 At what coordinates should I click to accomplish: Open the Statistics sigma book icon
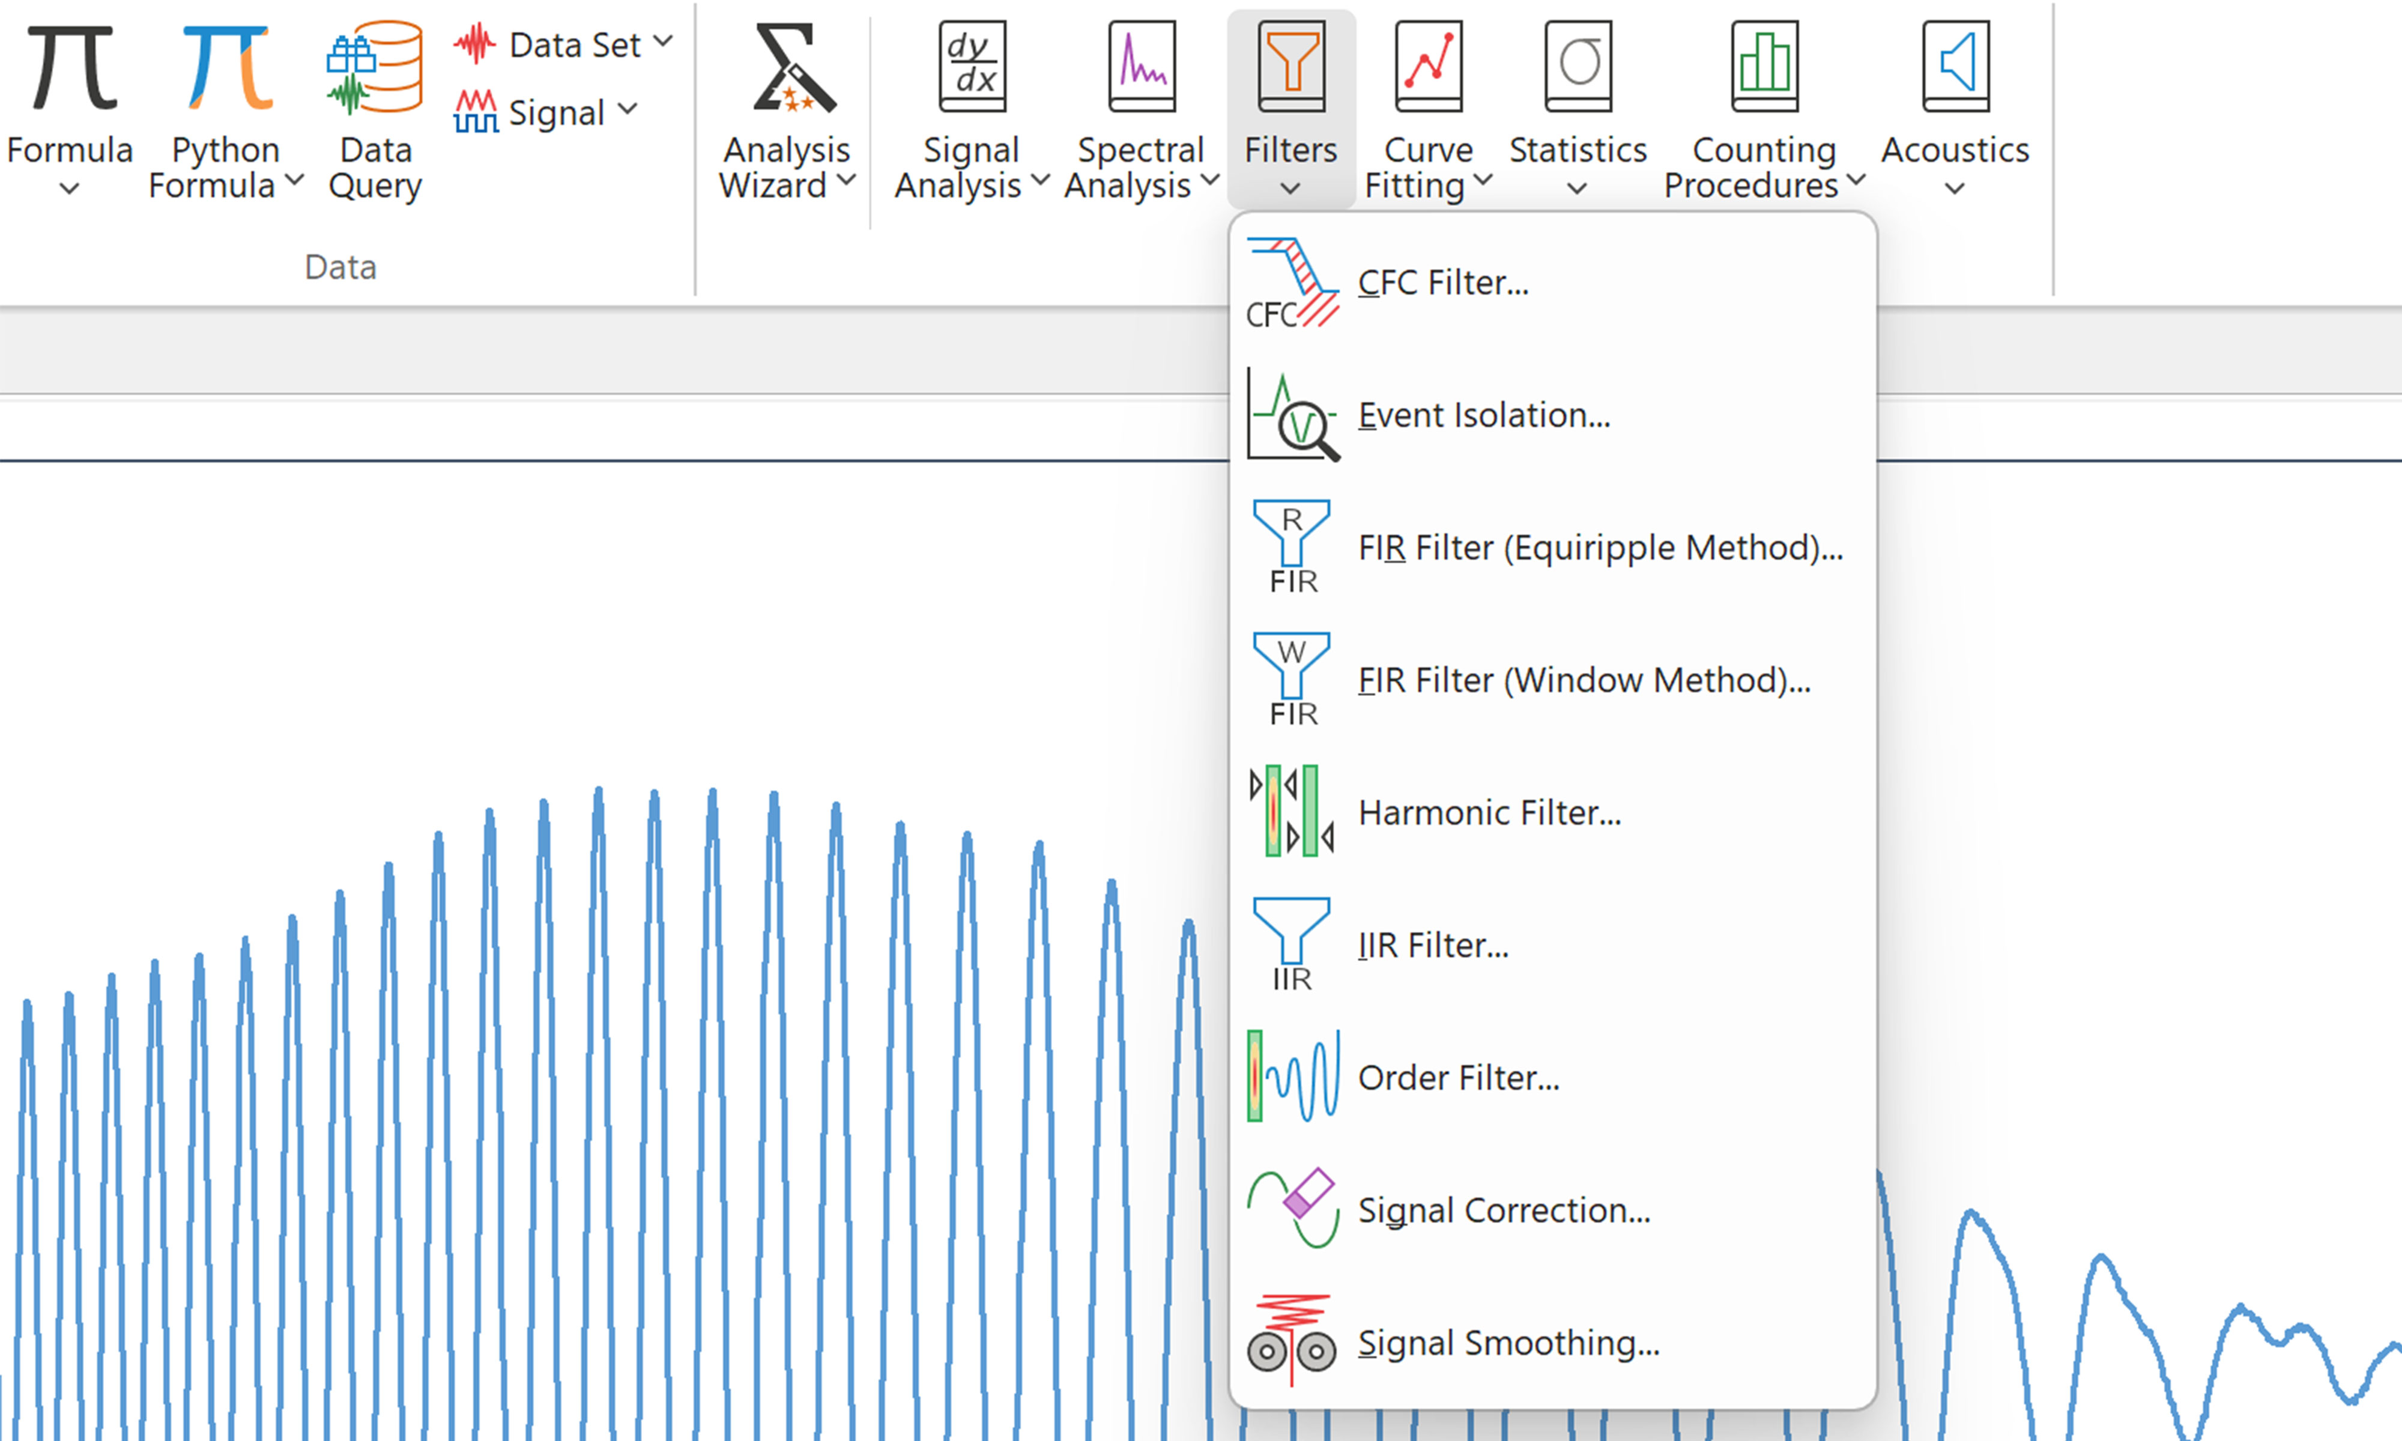tap(1579, 67)
